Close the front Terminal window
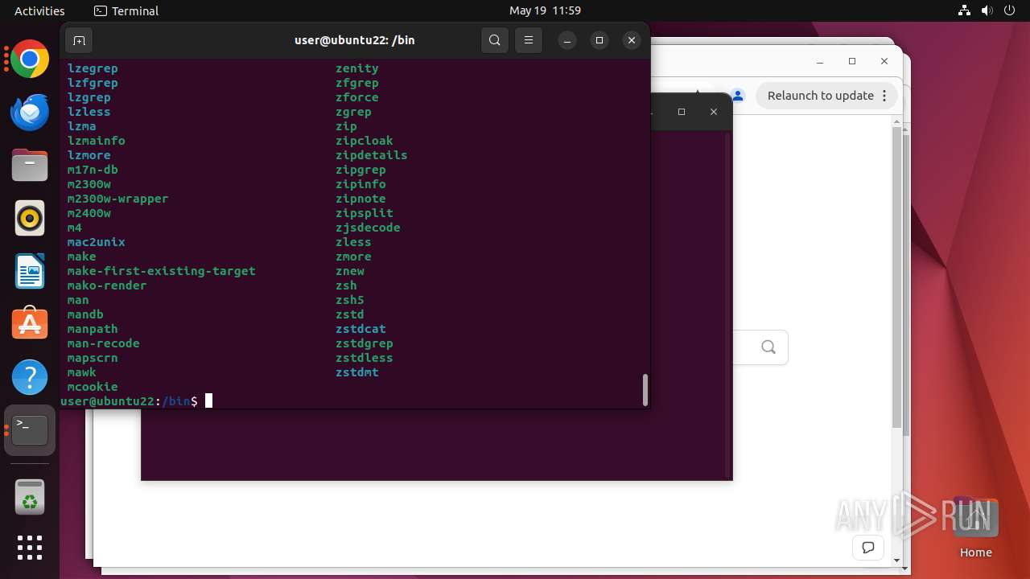The width and height of the screenshot is (1030, 579). (632, 40)
